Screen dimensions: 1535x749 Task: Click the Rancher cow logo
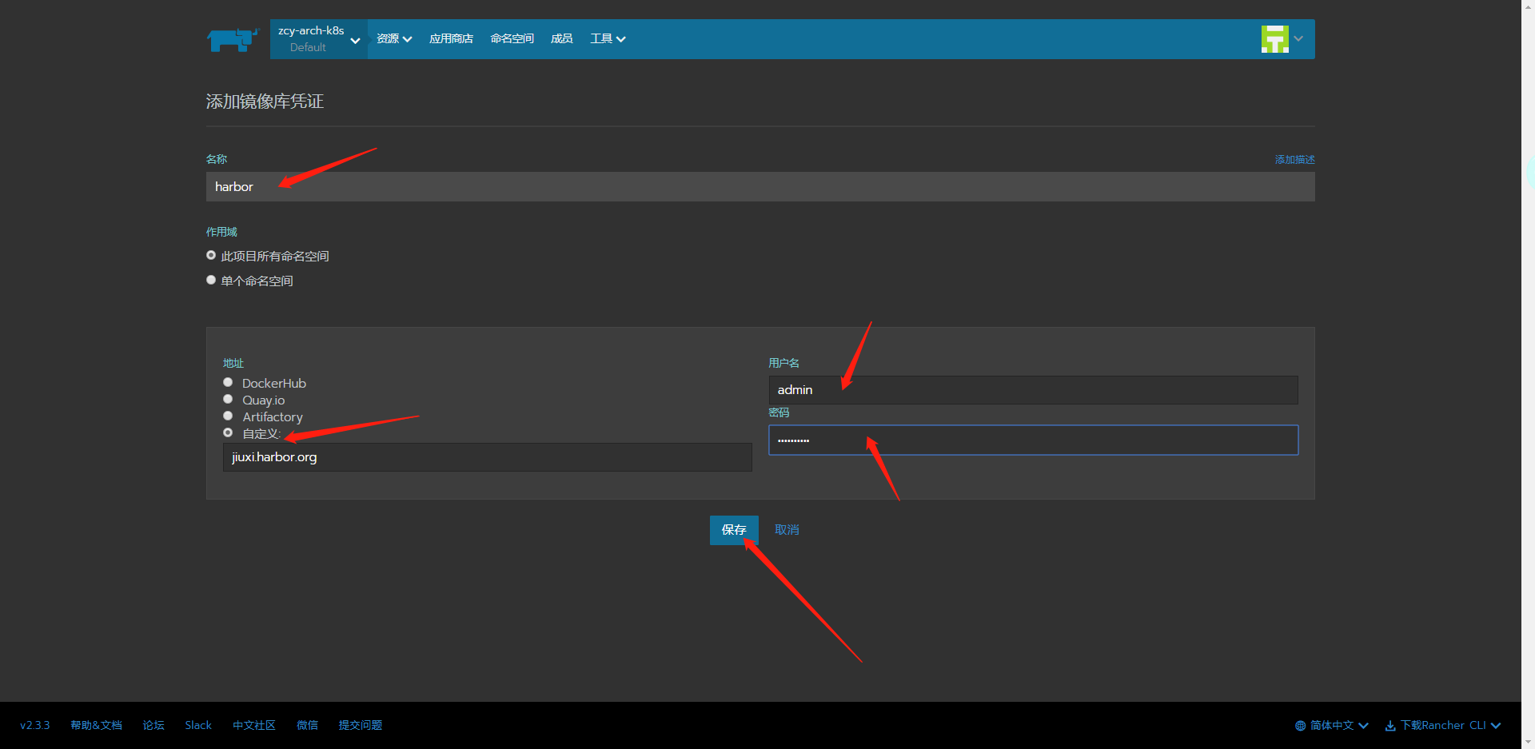(233, 39)
